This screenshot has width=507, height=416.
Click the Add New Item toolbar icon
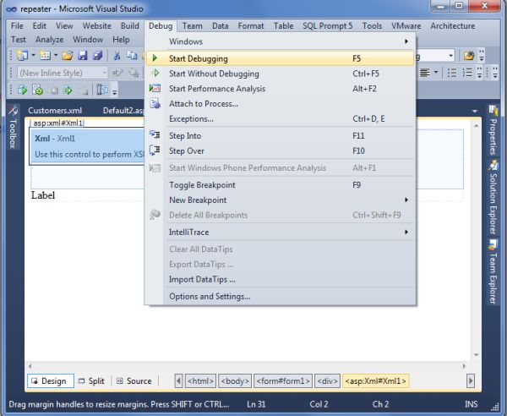point(45,56)
